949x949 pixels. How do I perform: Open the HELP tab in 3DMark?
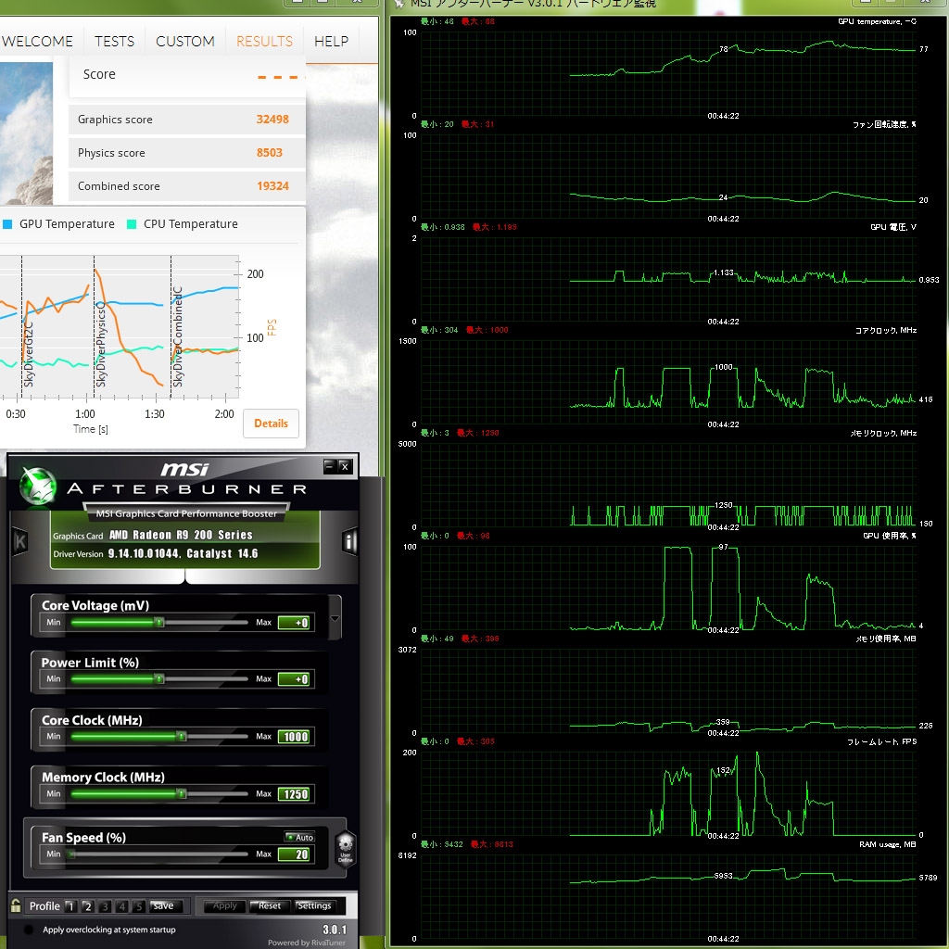pos(331,41)
